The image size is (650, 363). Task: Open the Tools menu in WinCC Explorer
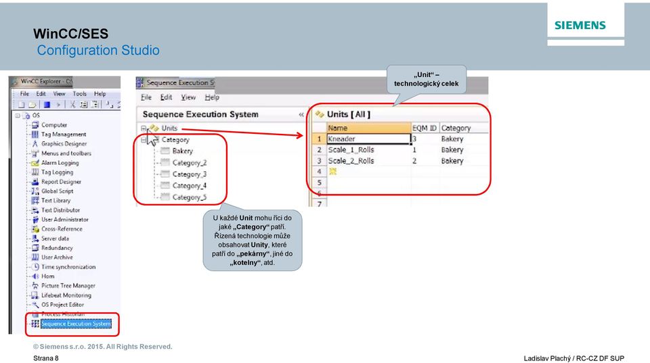(x=80, y=94)
